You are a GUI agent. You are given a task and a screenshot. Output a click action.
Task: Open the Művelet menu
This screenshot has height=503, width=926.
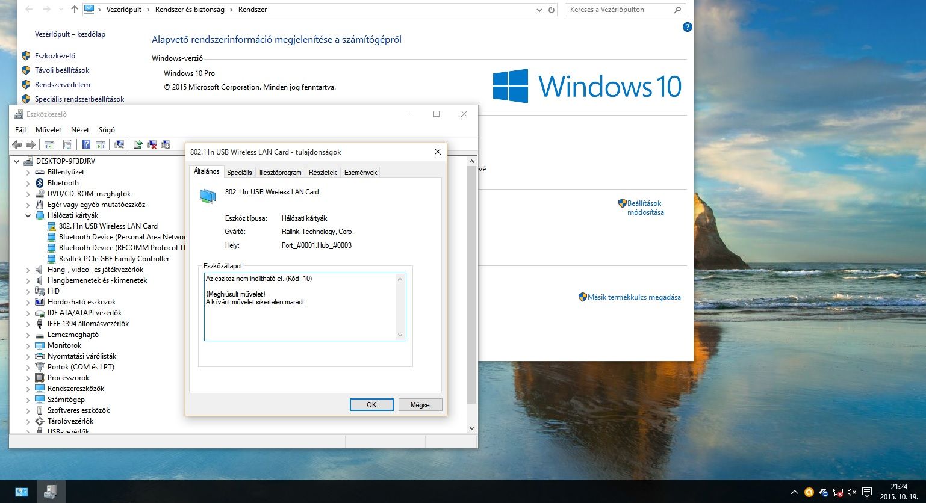(49, 130)
